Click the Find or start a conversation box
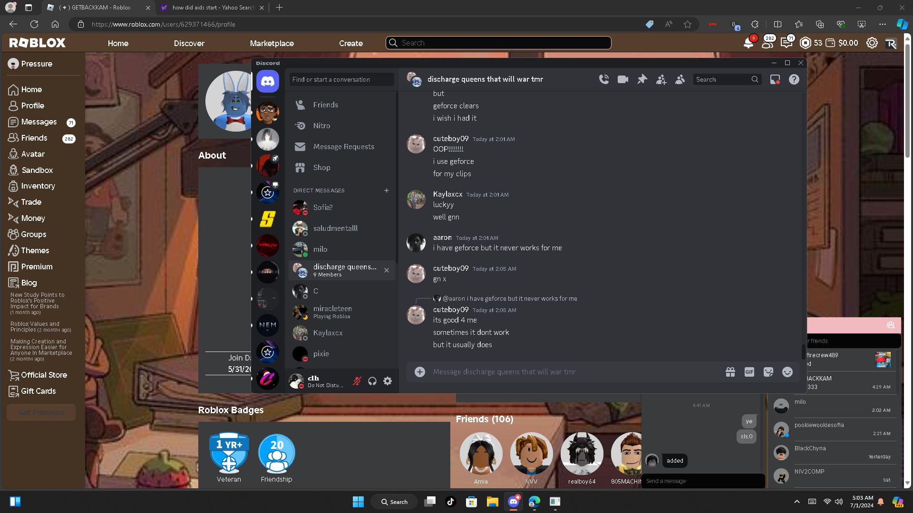The width and height of the screenshot is (913, 513). (x=342, y=79)
